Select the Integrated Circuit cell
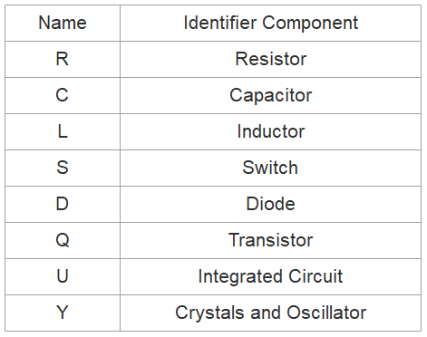Image resolution: width=427 pixels, height=337 pixels. (270, 276)
